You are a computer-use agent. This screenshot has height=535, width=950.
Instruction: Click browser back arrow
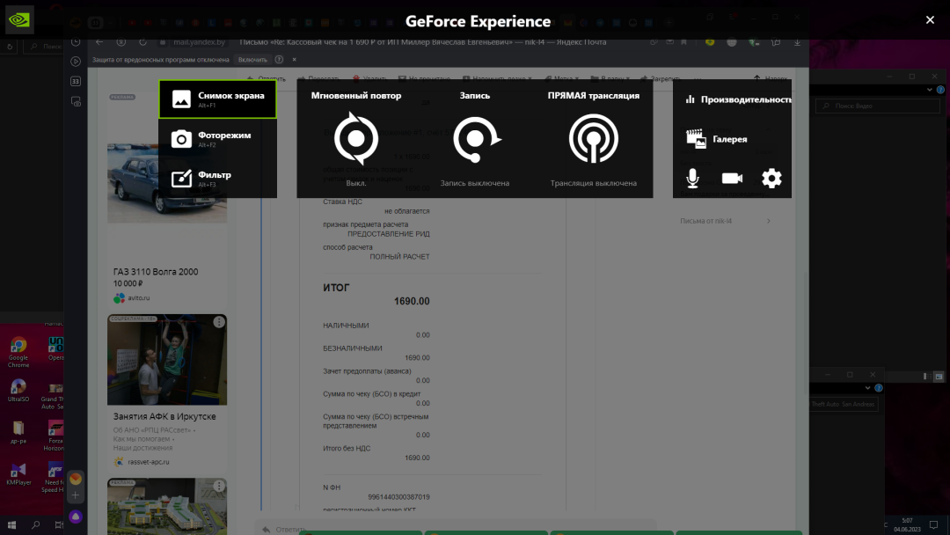[99, 42]
